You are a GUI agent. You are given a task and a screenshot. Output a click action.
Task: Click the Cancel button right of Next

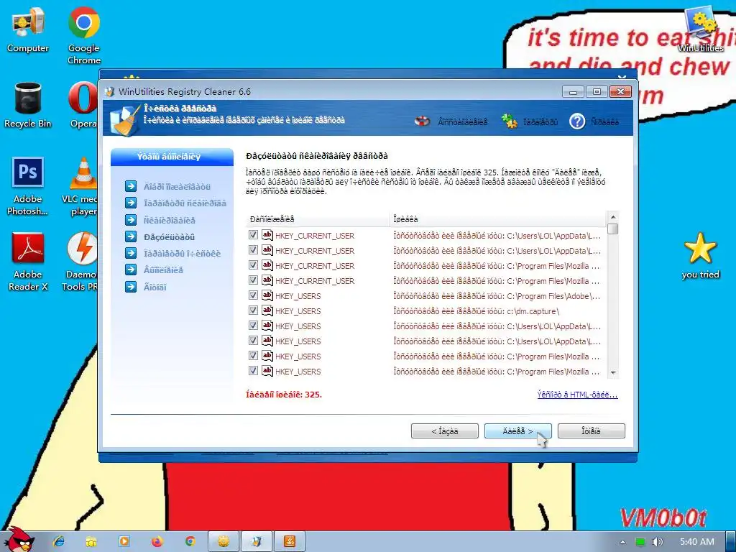coord(591,431)
